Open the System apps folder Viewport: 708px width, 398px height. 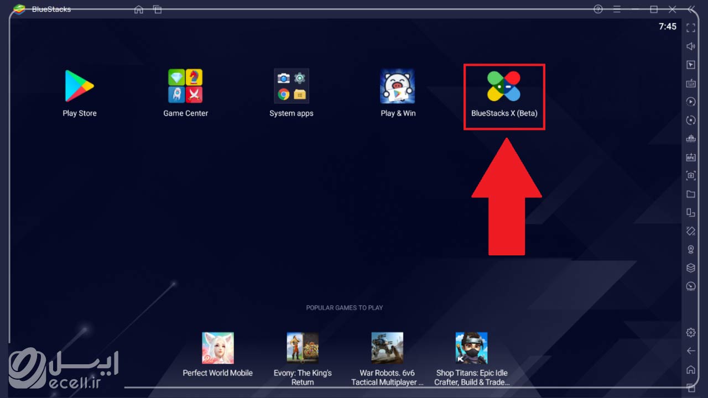pos(291,87)
